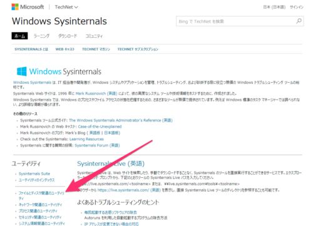This screenshot has height=226, width=313.
Task: Open the コミュニティ tab
Action: pyautogui.click(x=94, y=36)
